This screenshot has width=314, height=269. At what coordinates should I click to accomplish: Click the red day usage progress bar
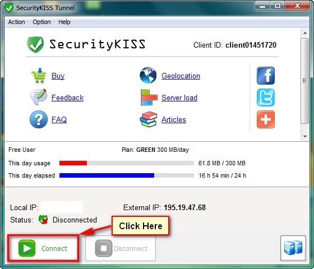pyautogui.click(x=127, y=163)
